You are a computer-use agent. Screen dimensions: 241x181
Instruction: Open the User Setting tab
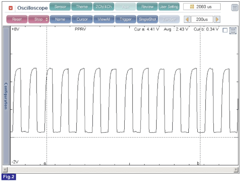pos(169,7)
